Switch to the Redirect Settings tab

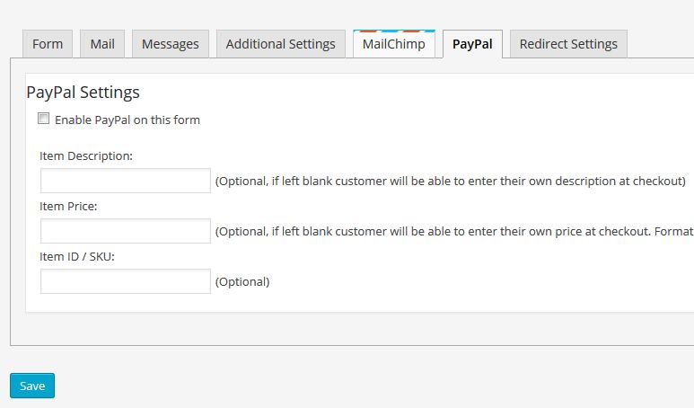pos(568,44)
